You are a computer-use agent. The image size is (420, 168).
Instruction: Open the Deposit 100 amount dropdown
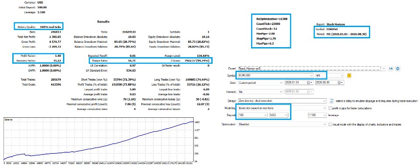266,115
